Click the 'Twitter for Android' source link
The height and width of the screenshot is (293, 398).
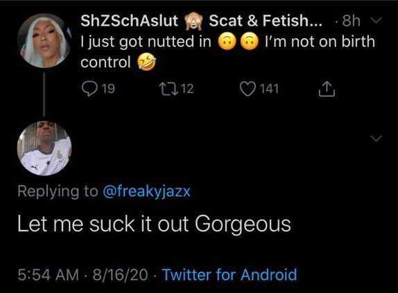pos(230,274)
